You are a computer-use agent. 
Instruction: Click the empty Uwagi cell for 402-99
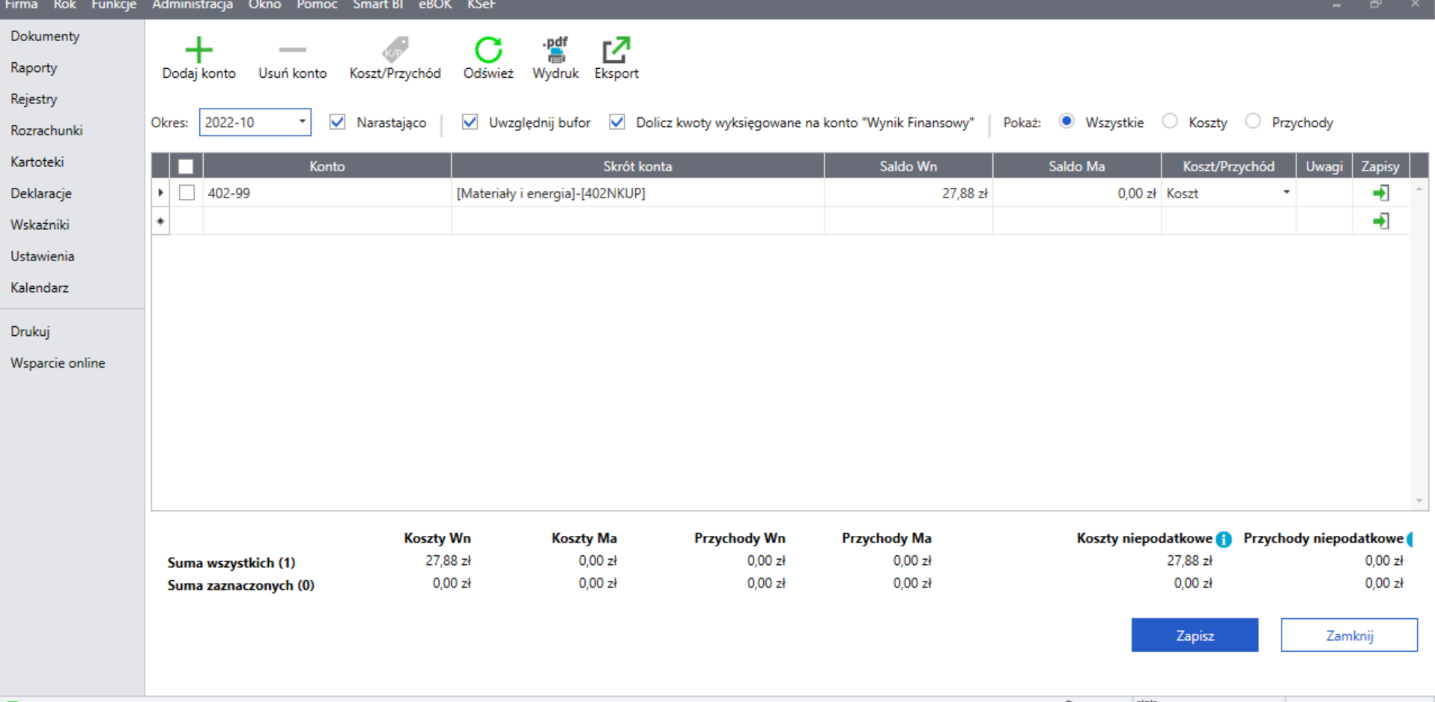(1324, 193)
